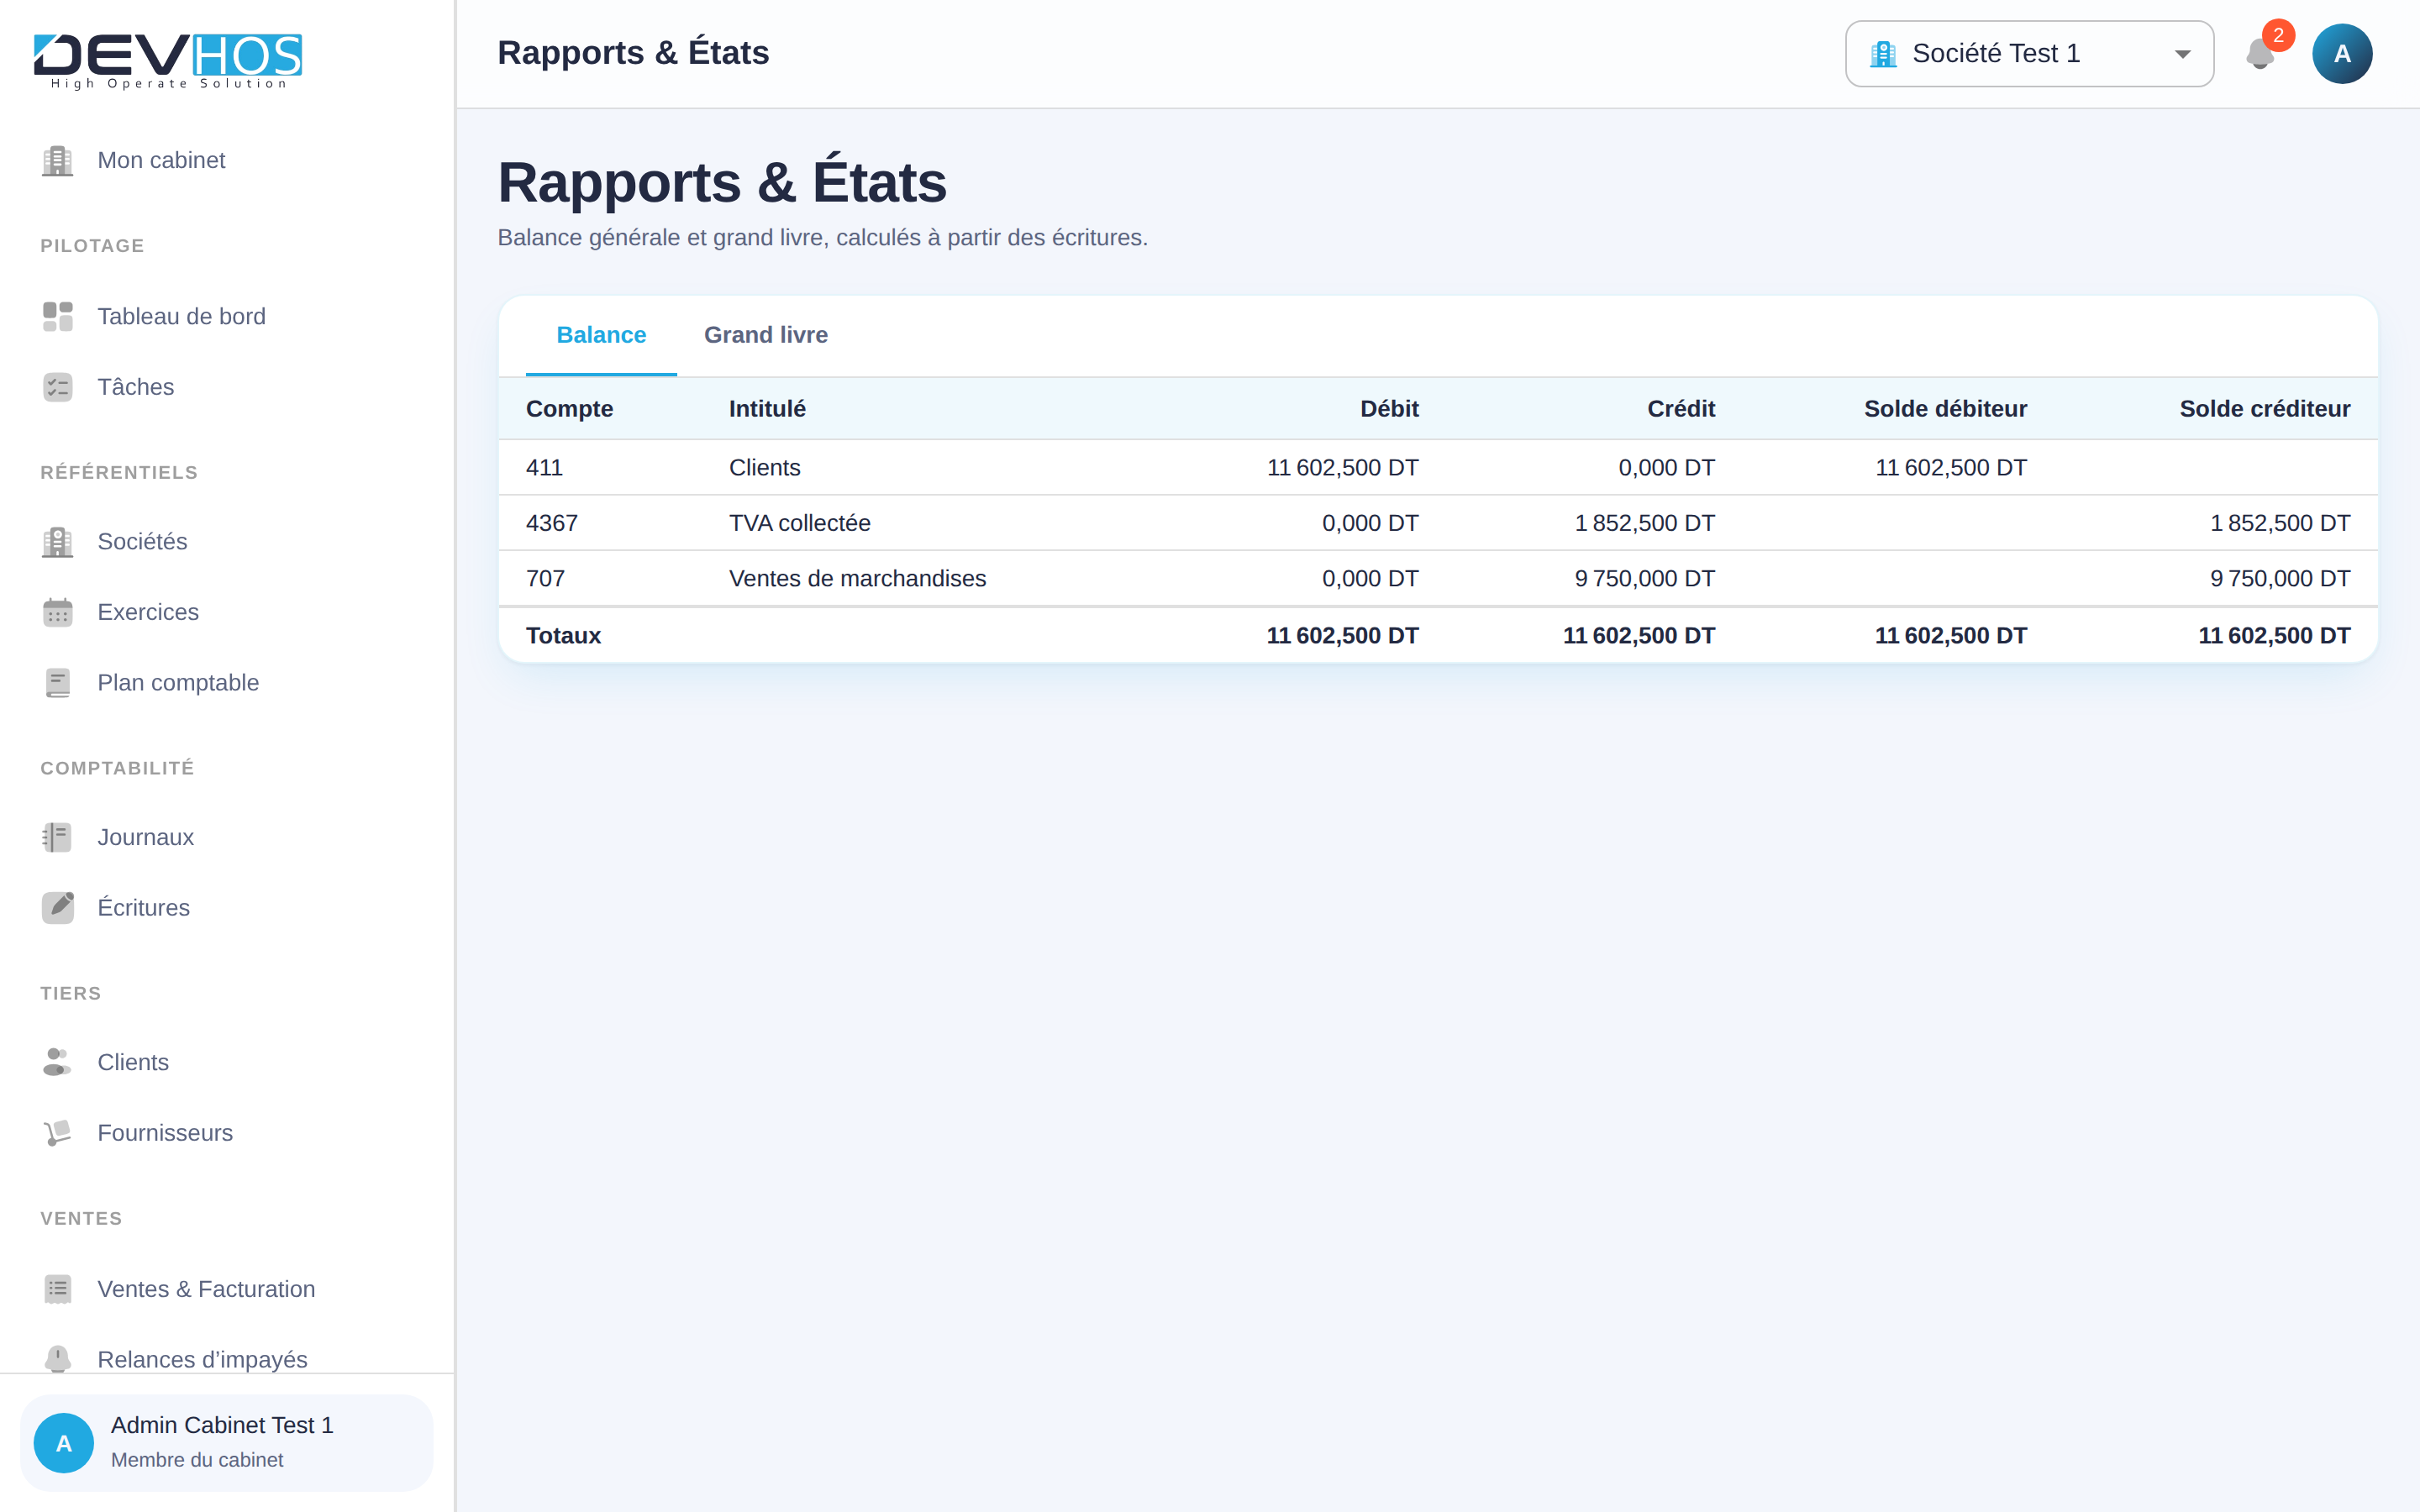The image size is (2420, 1512).
Task: Open the Tâches checklist icon
Action: (x=58, y=387)
